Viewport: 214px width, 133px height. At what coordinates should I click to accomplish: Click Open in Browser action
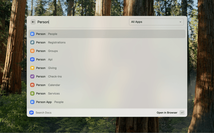tap(167, 113)
